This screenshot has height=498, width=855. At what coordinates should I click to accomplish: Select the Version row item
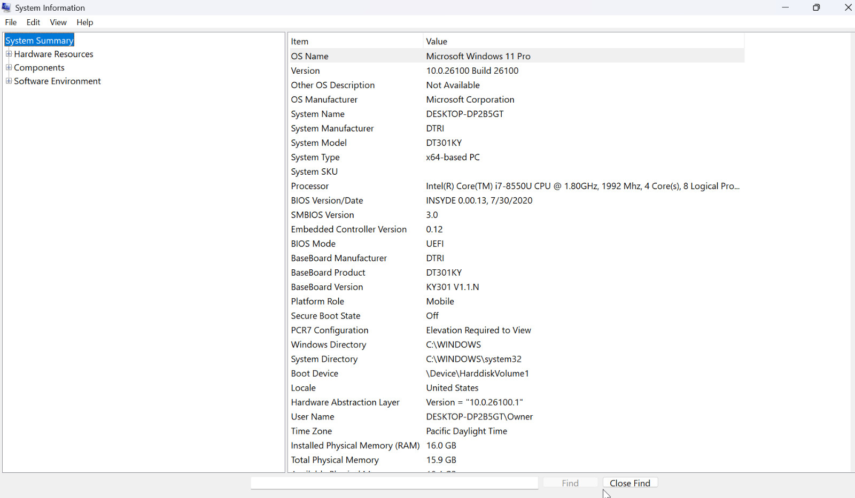517,71
